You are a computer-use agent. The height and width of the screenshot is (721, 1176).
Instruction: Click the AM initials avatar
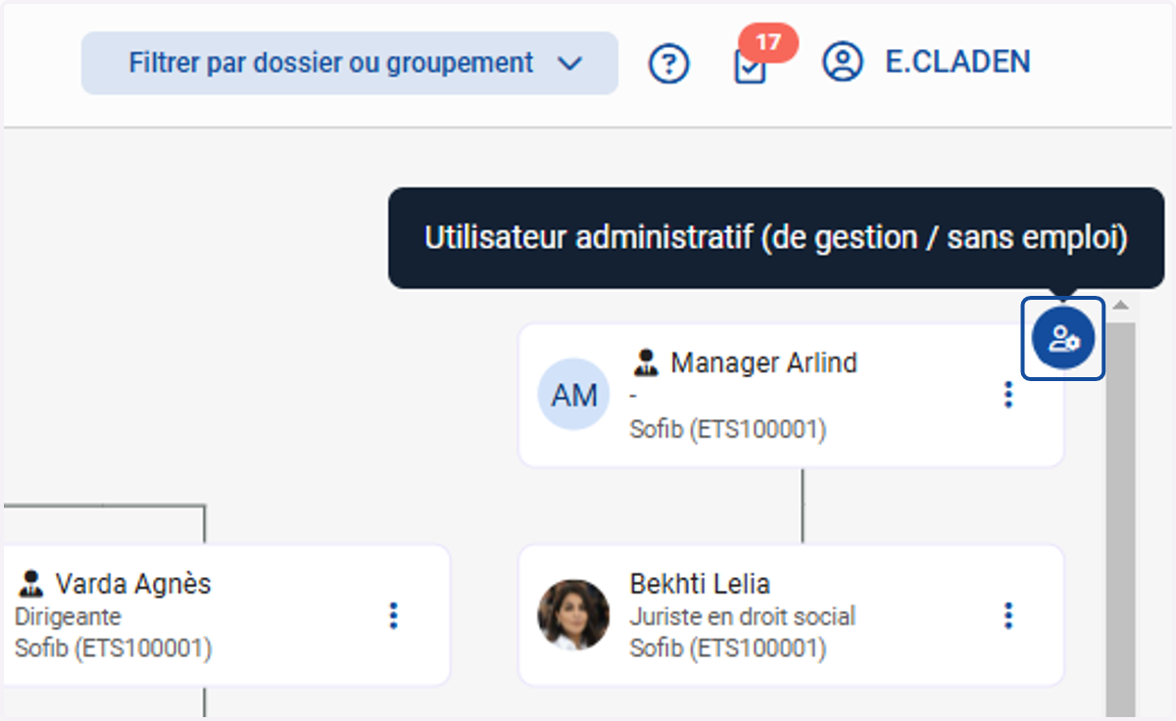point(574,395)
